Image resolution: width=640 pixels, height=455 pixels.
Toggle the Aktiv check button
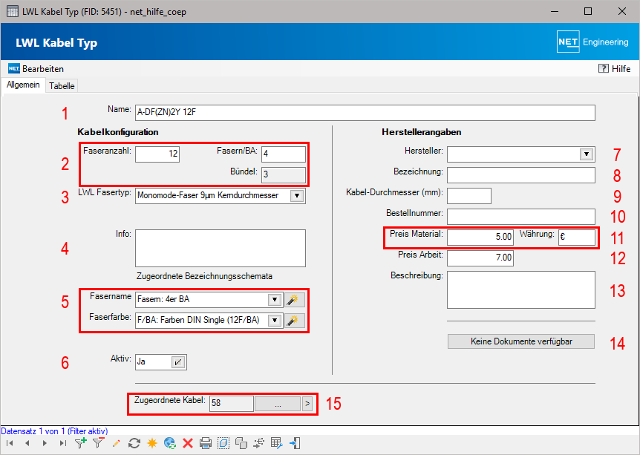178,362
